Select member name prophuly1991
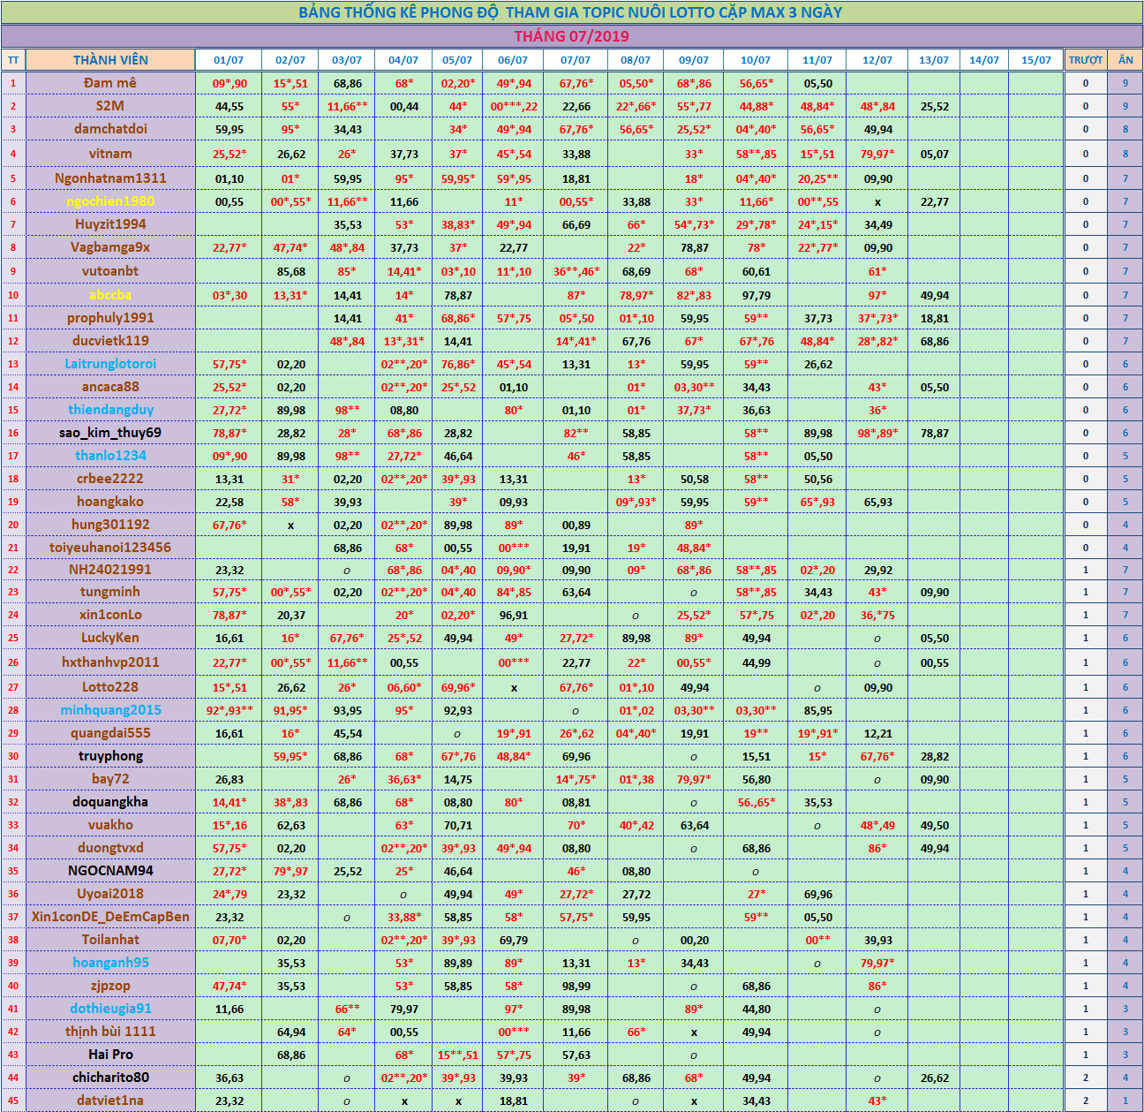 point(110,318)
